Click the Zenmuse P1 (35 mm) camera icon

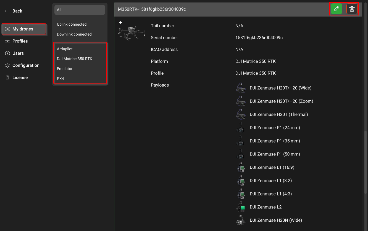[241, 141]
